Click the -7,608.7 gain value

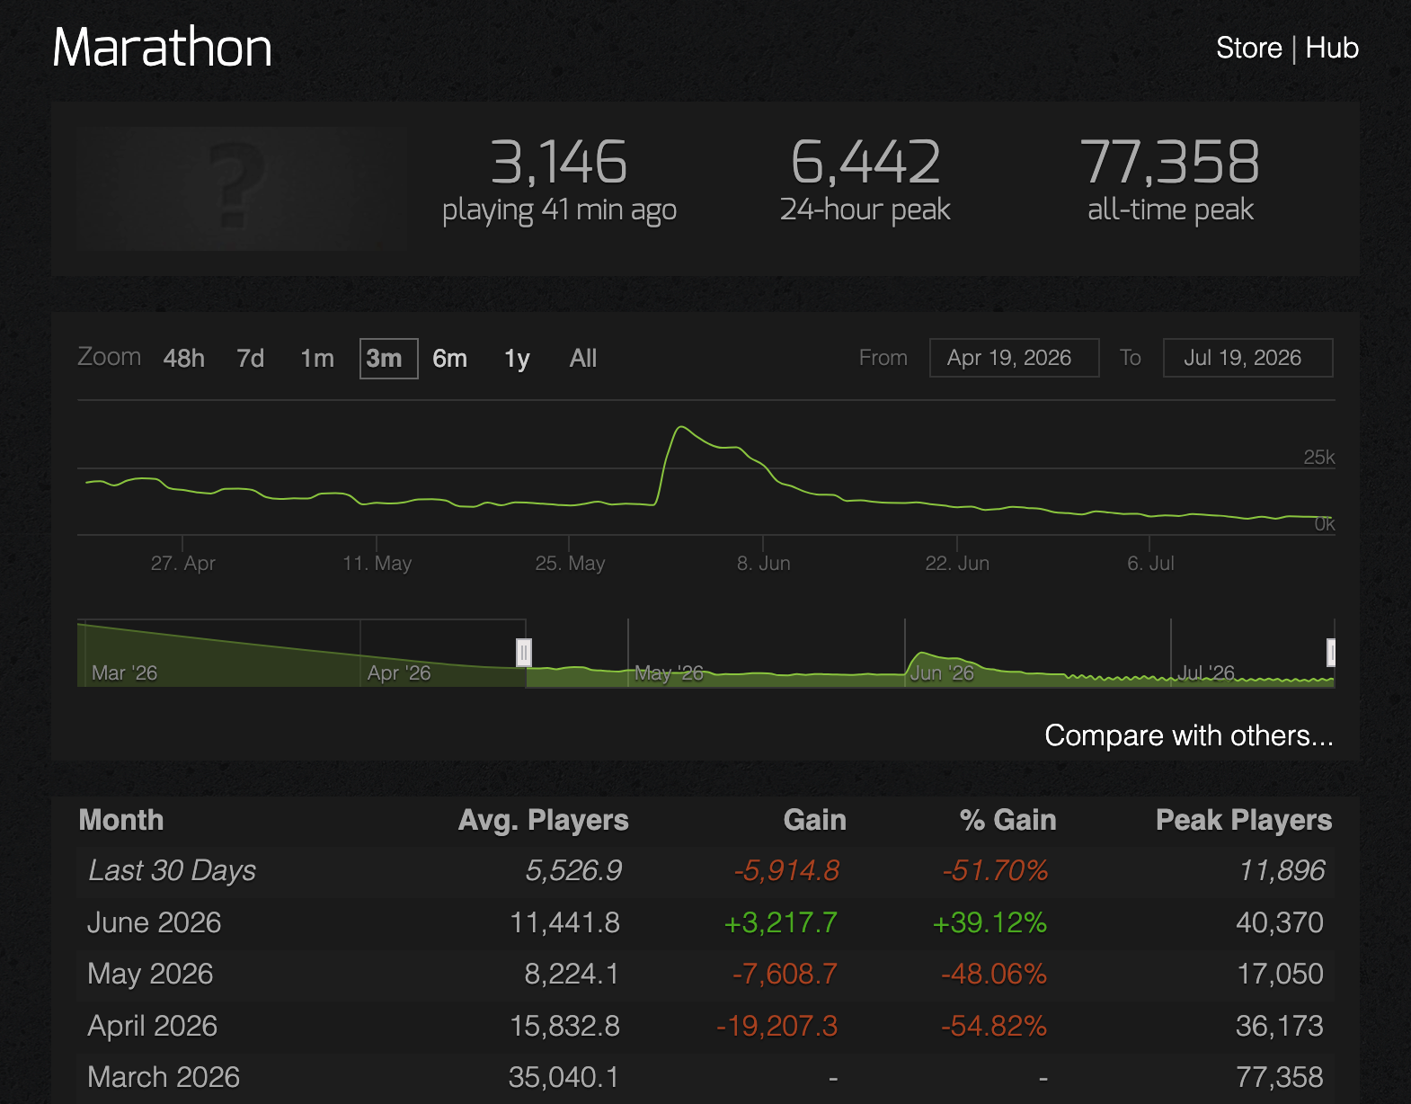point(785,974)
